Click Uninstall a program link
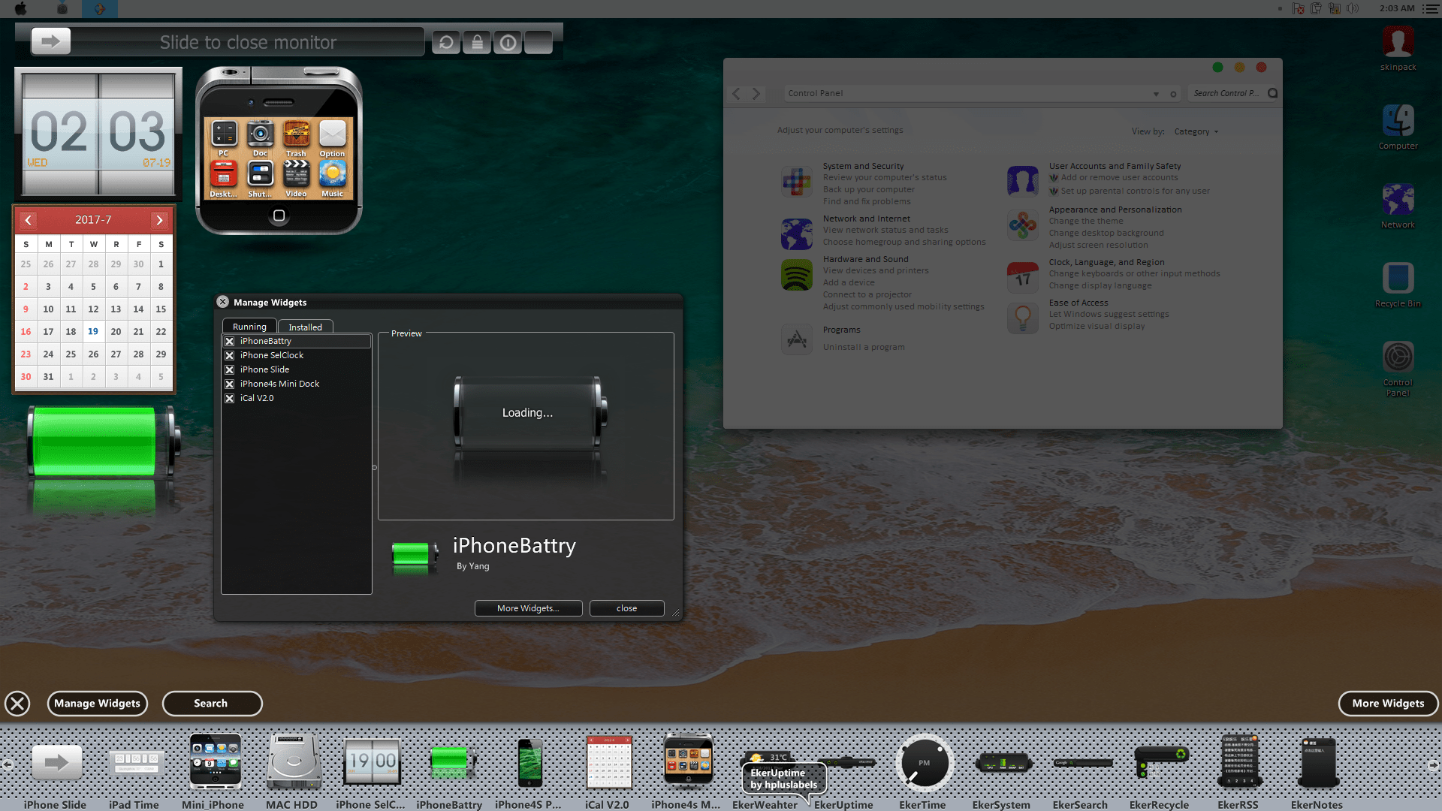Viewport: 1442px width, 811px height. point(864,347)
